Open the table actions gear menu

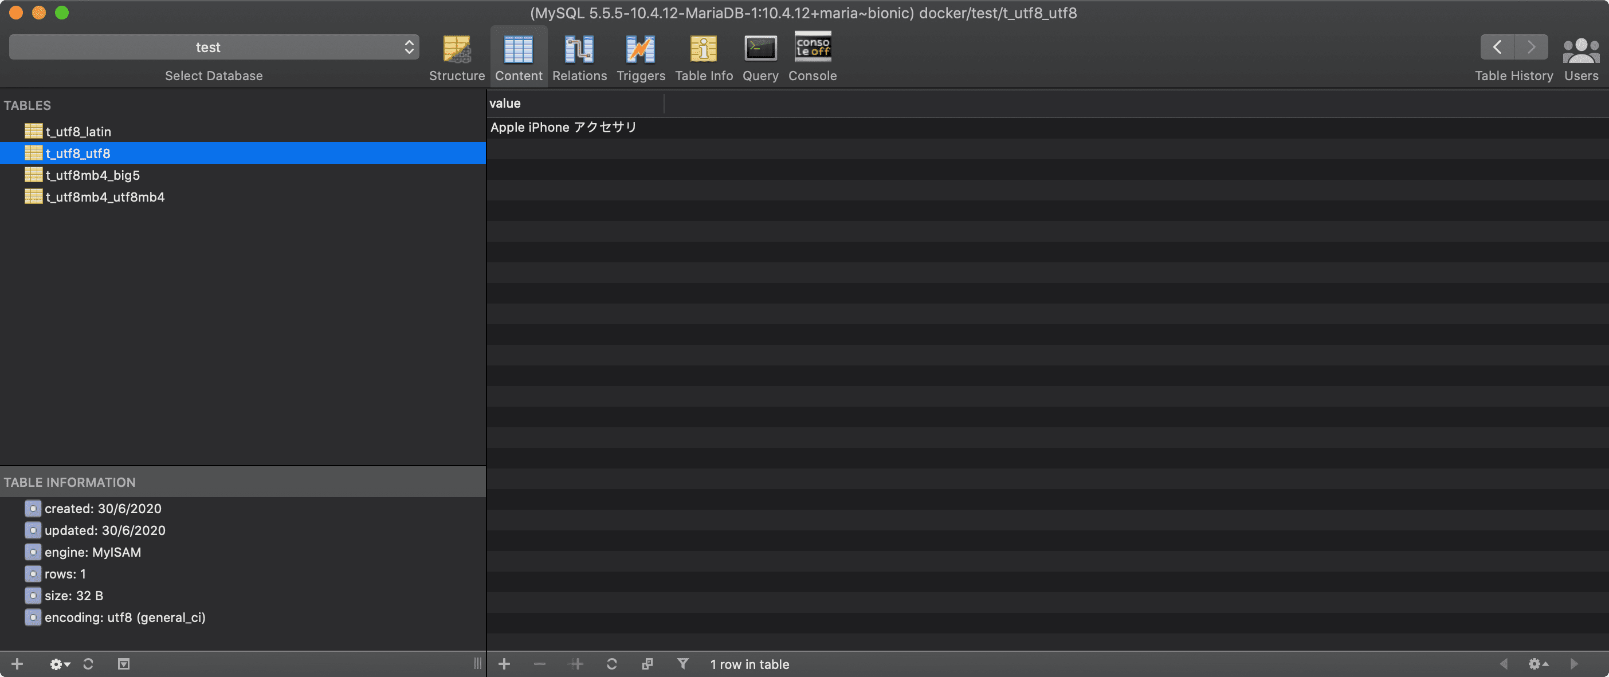[58, 664]
